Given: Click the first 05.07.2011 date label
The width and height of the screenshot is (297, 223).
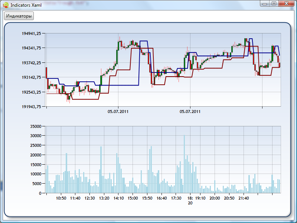Looking at the screenshot, I should (x=118, y=111).
